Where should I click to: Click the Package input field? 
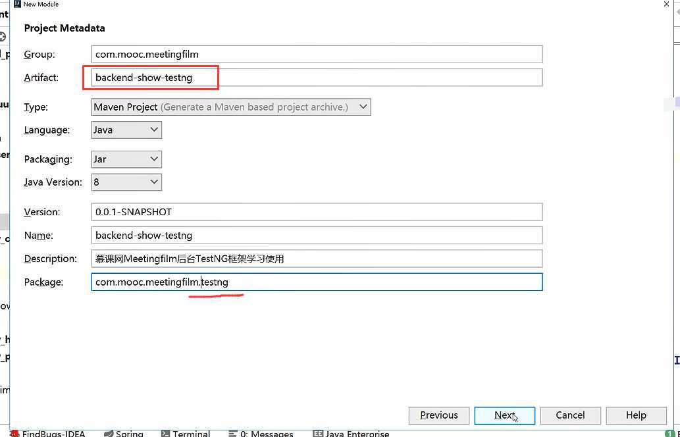[x=317, y=282]
